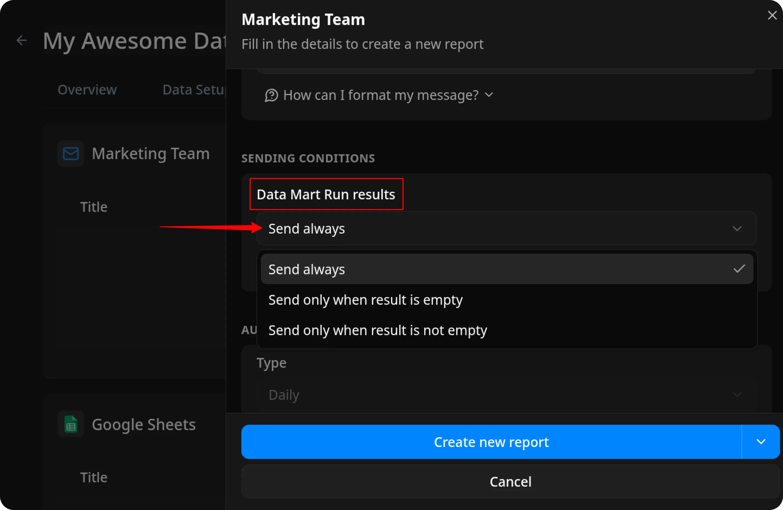This screenshot has width=783, height=510.
Task: Close the Marketing Team dialog with the X
Action: 772,15
